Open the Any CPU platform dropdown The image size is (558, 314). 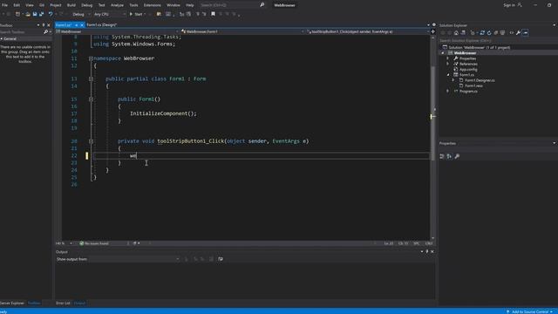coord(109,14)
